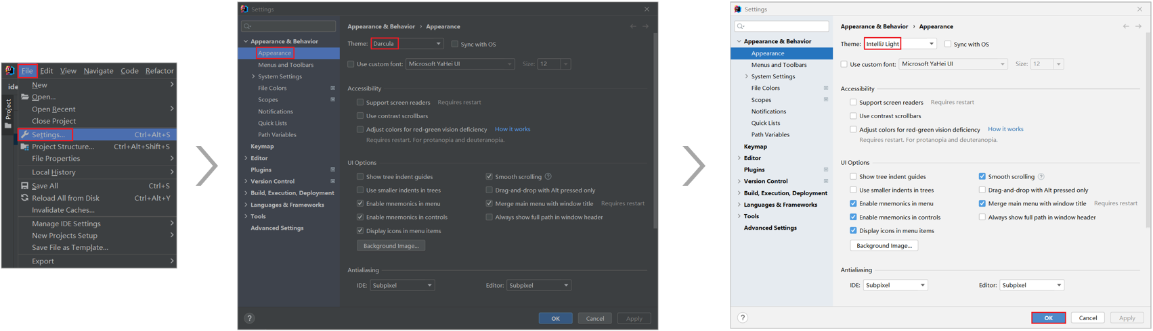Image resolution: width=1153 pixels, height=331 pixels.
Task: Check Use contrast scrollbars in the light dialog
Action: (853, 116)
